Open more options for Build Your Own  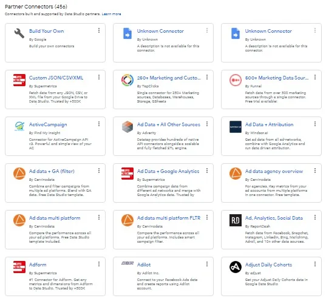click(x=99, y=30)
